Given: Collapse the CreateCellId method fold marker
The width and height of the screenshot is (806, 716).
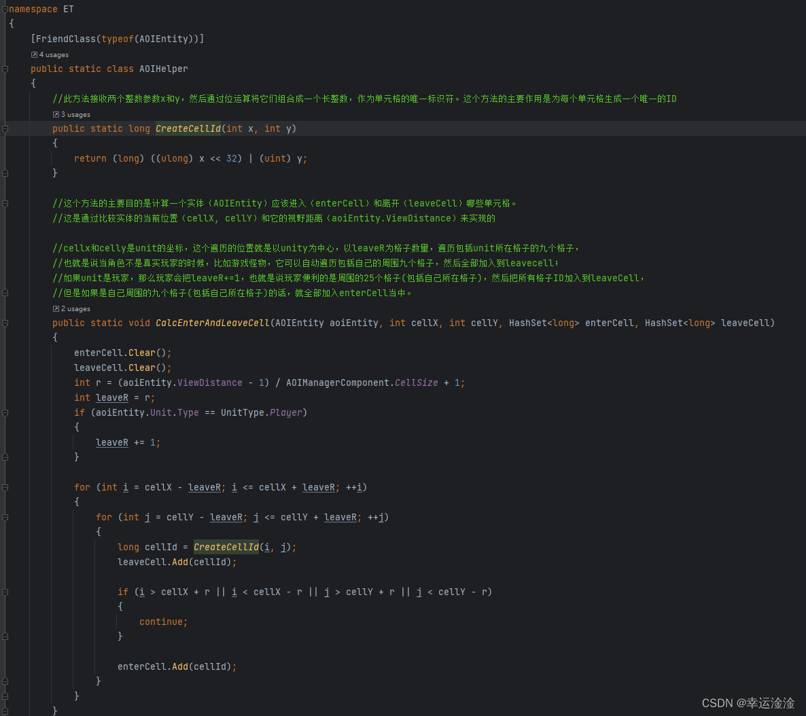Looking at the screenshot, I should tap(5, 128).
